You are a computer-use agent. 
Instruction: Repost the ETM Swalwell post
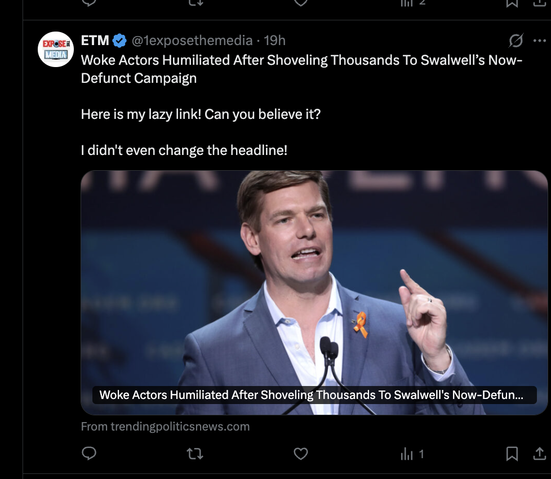point(195,453)
